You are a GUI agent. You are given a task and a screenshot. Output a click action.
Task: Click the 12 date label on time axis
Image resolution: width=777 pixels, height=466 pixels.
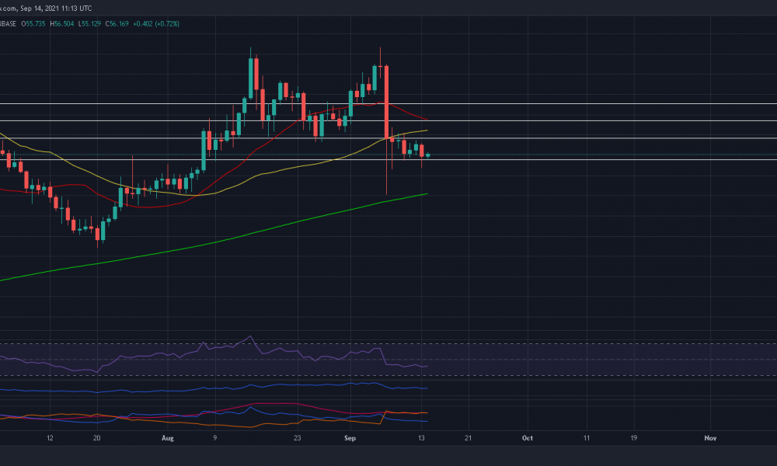pos(50,438)
